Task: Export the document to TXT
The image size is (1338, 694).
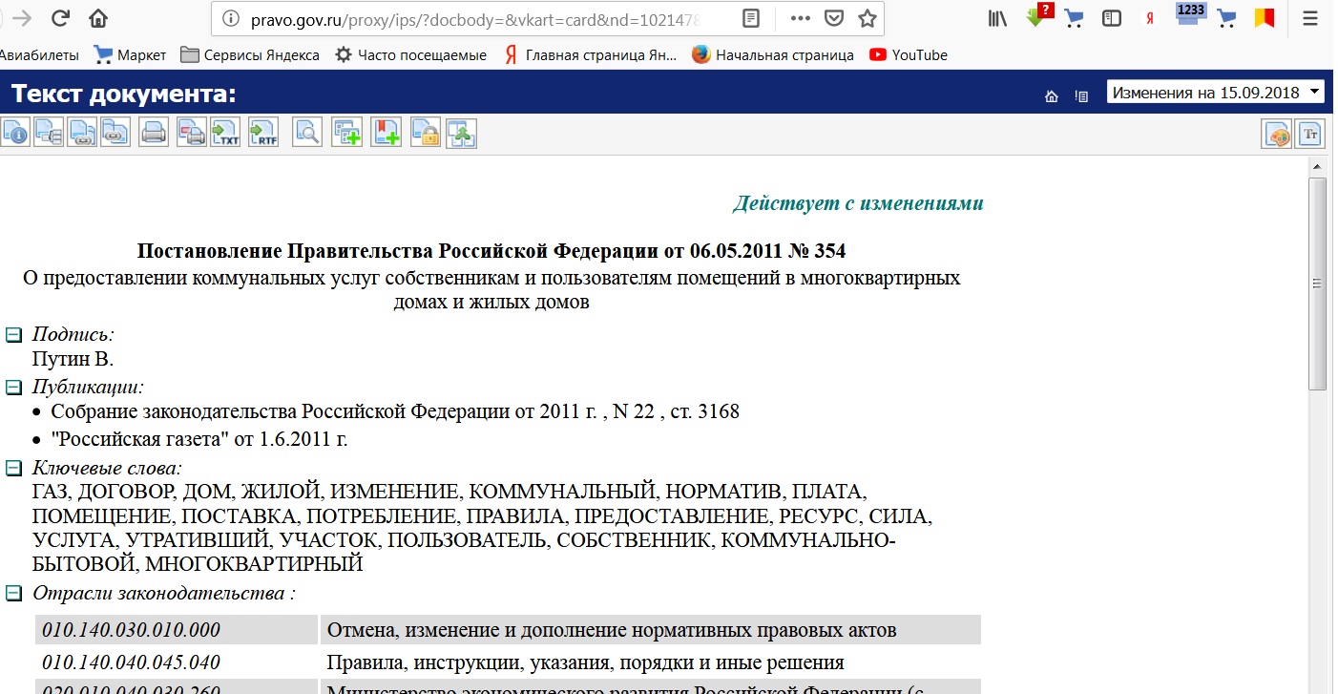Action: point(225,133)
